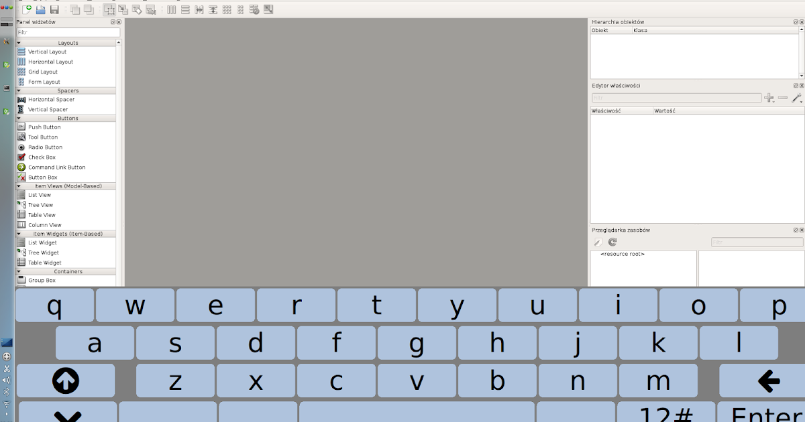
Task: Open an existing form file
Action: (41, 9)
